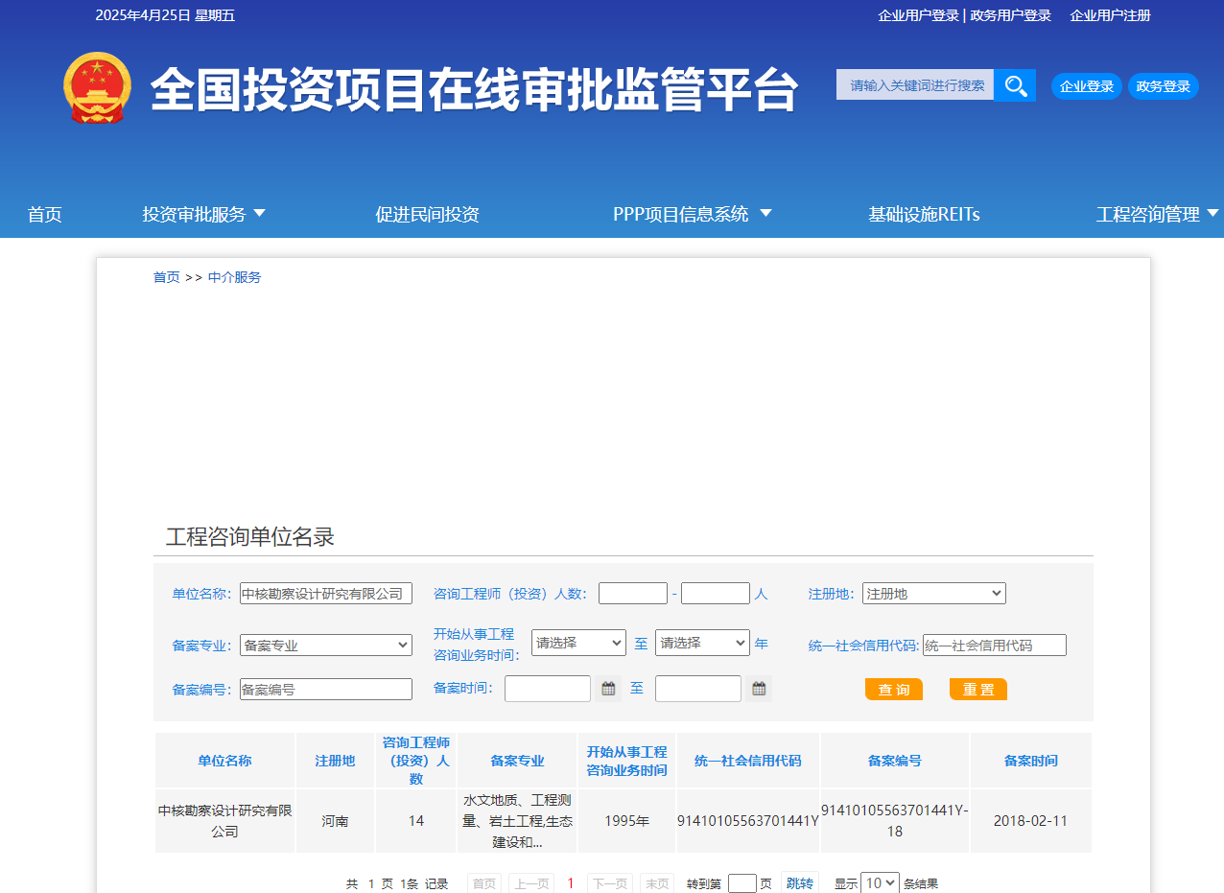The height and width of the screenshot is (893, 1224).
Task: Click the 企业登录 login button
Action: coord(1086,85)
